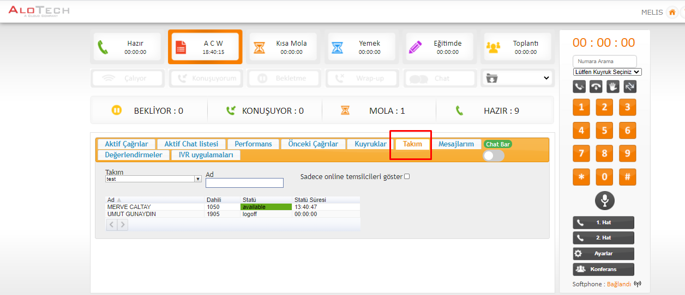The image size is (685, 295).
Task: Dial digit 3 on keypad
Action: click(627, 107)
